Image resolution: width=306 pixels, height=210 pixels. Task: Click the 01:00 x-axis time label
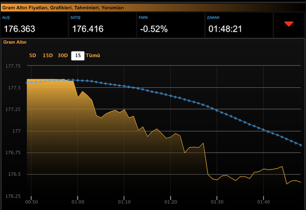pyautogui.click(x=78, y=202)
